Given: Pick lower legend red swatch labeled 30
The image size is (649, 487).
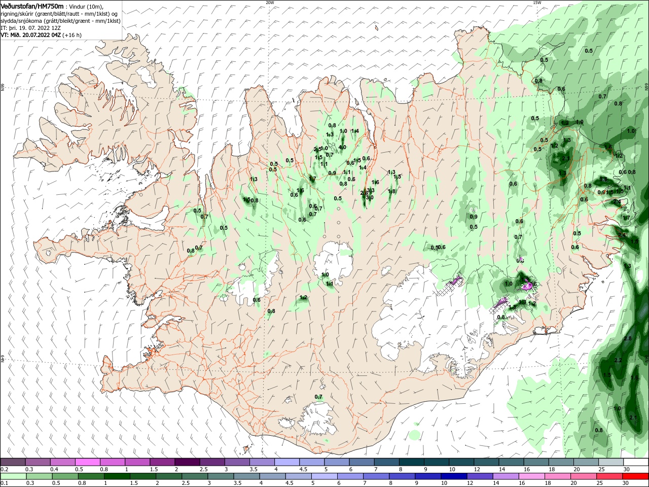Looking at the screenshot, I should (636, 476).
